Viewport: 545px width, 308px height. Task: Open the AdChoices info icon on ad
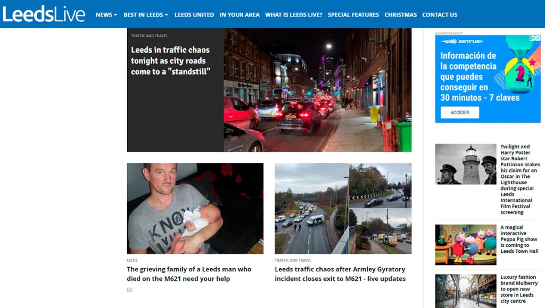(x=532, y=38)
